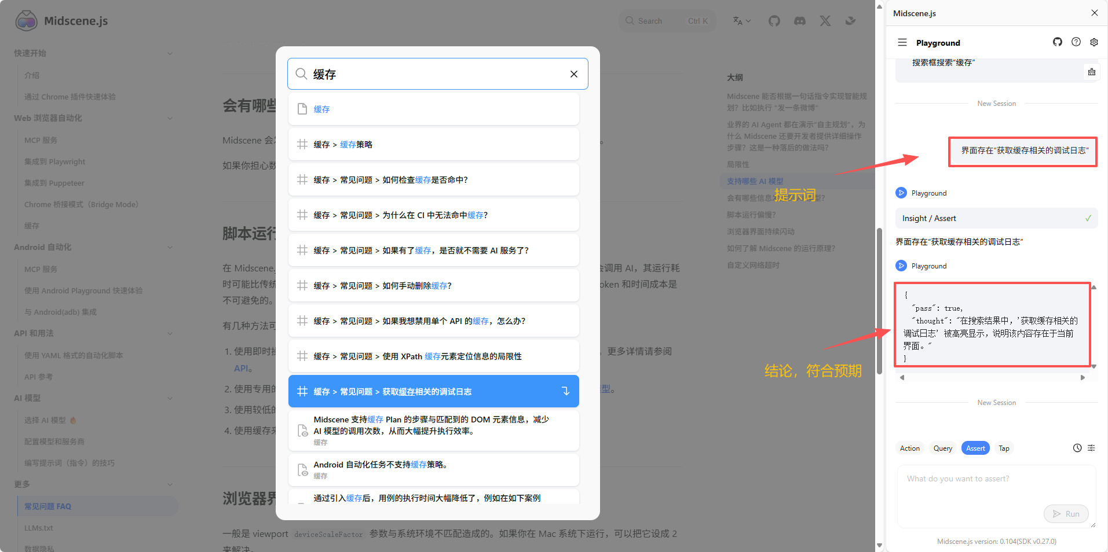Image resolution: width=1108 pixels, height=552 pixels.
Task: Open hamburger menu in Playground panel
Action: coord(902,43)
